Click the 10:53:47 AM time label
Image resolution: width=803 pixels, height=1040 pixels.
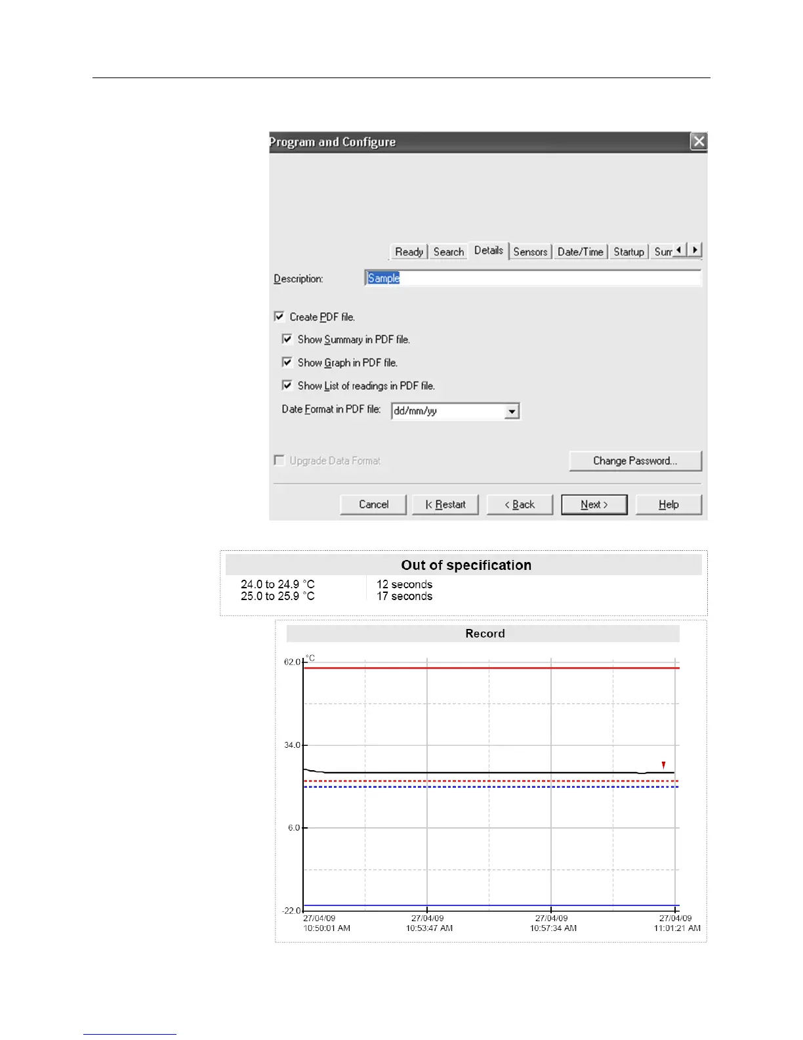click(x=429, y=928)
